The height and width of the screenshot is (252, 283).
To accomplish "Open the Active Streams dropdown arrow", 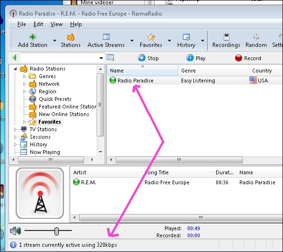I will coord(132,41).
